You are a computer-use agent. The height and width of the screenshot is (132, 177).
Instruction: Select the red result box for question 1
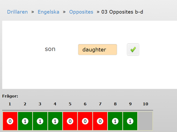click(10, 121)
